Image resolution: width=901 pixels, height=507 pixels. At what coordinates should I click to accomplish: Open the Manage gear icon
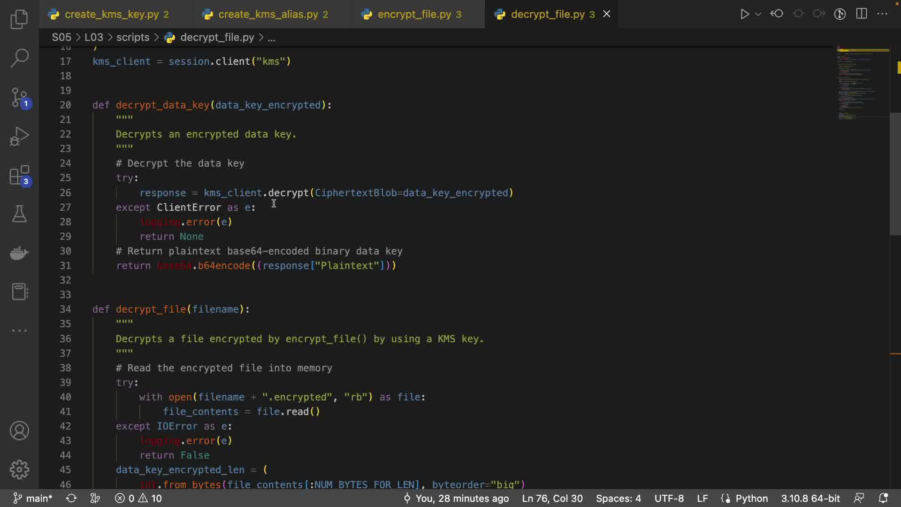tap(19, 469)
